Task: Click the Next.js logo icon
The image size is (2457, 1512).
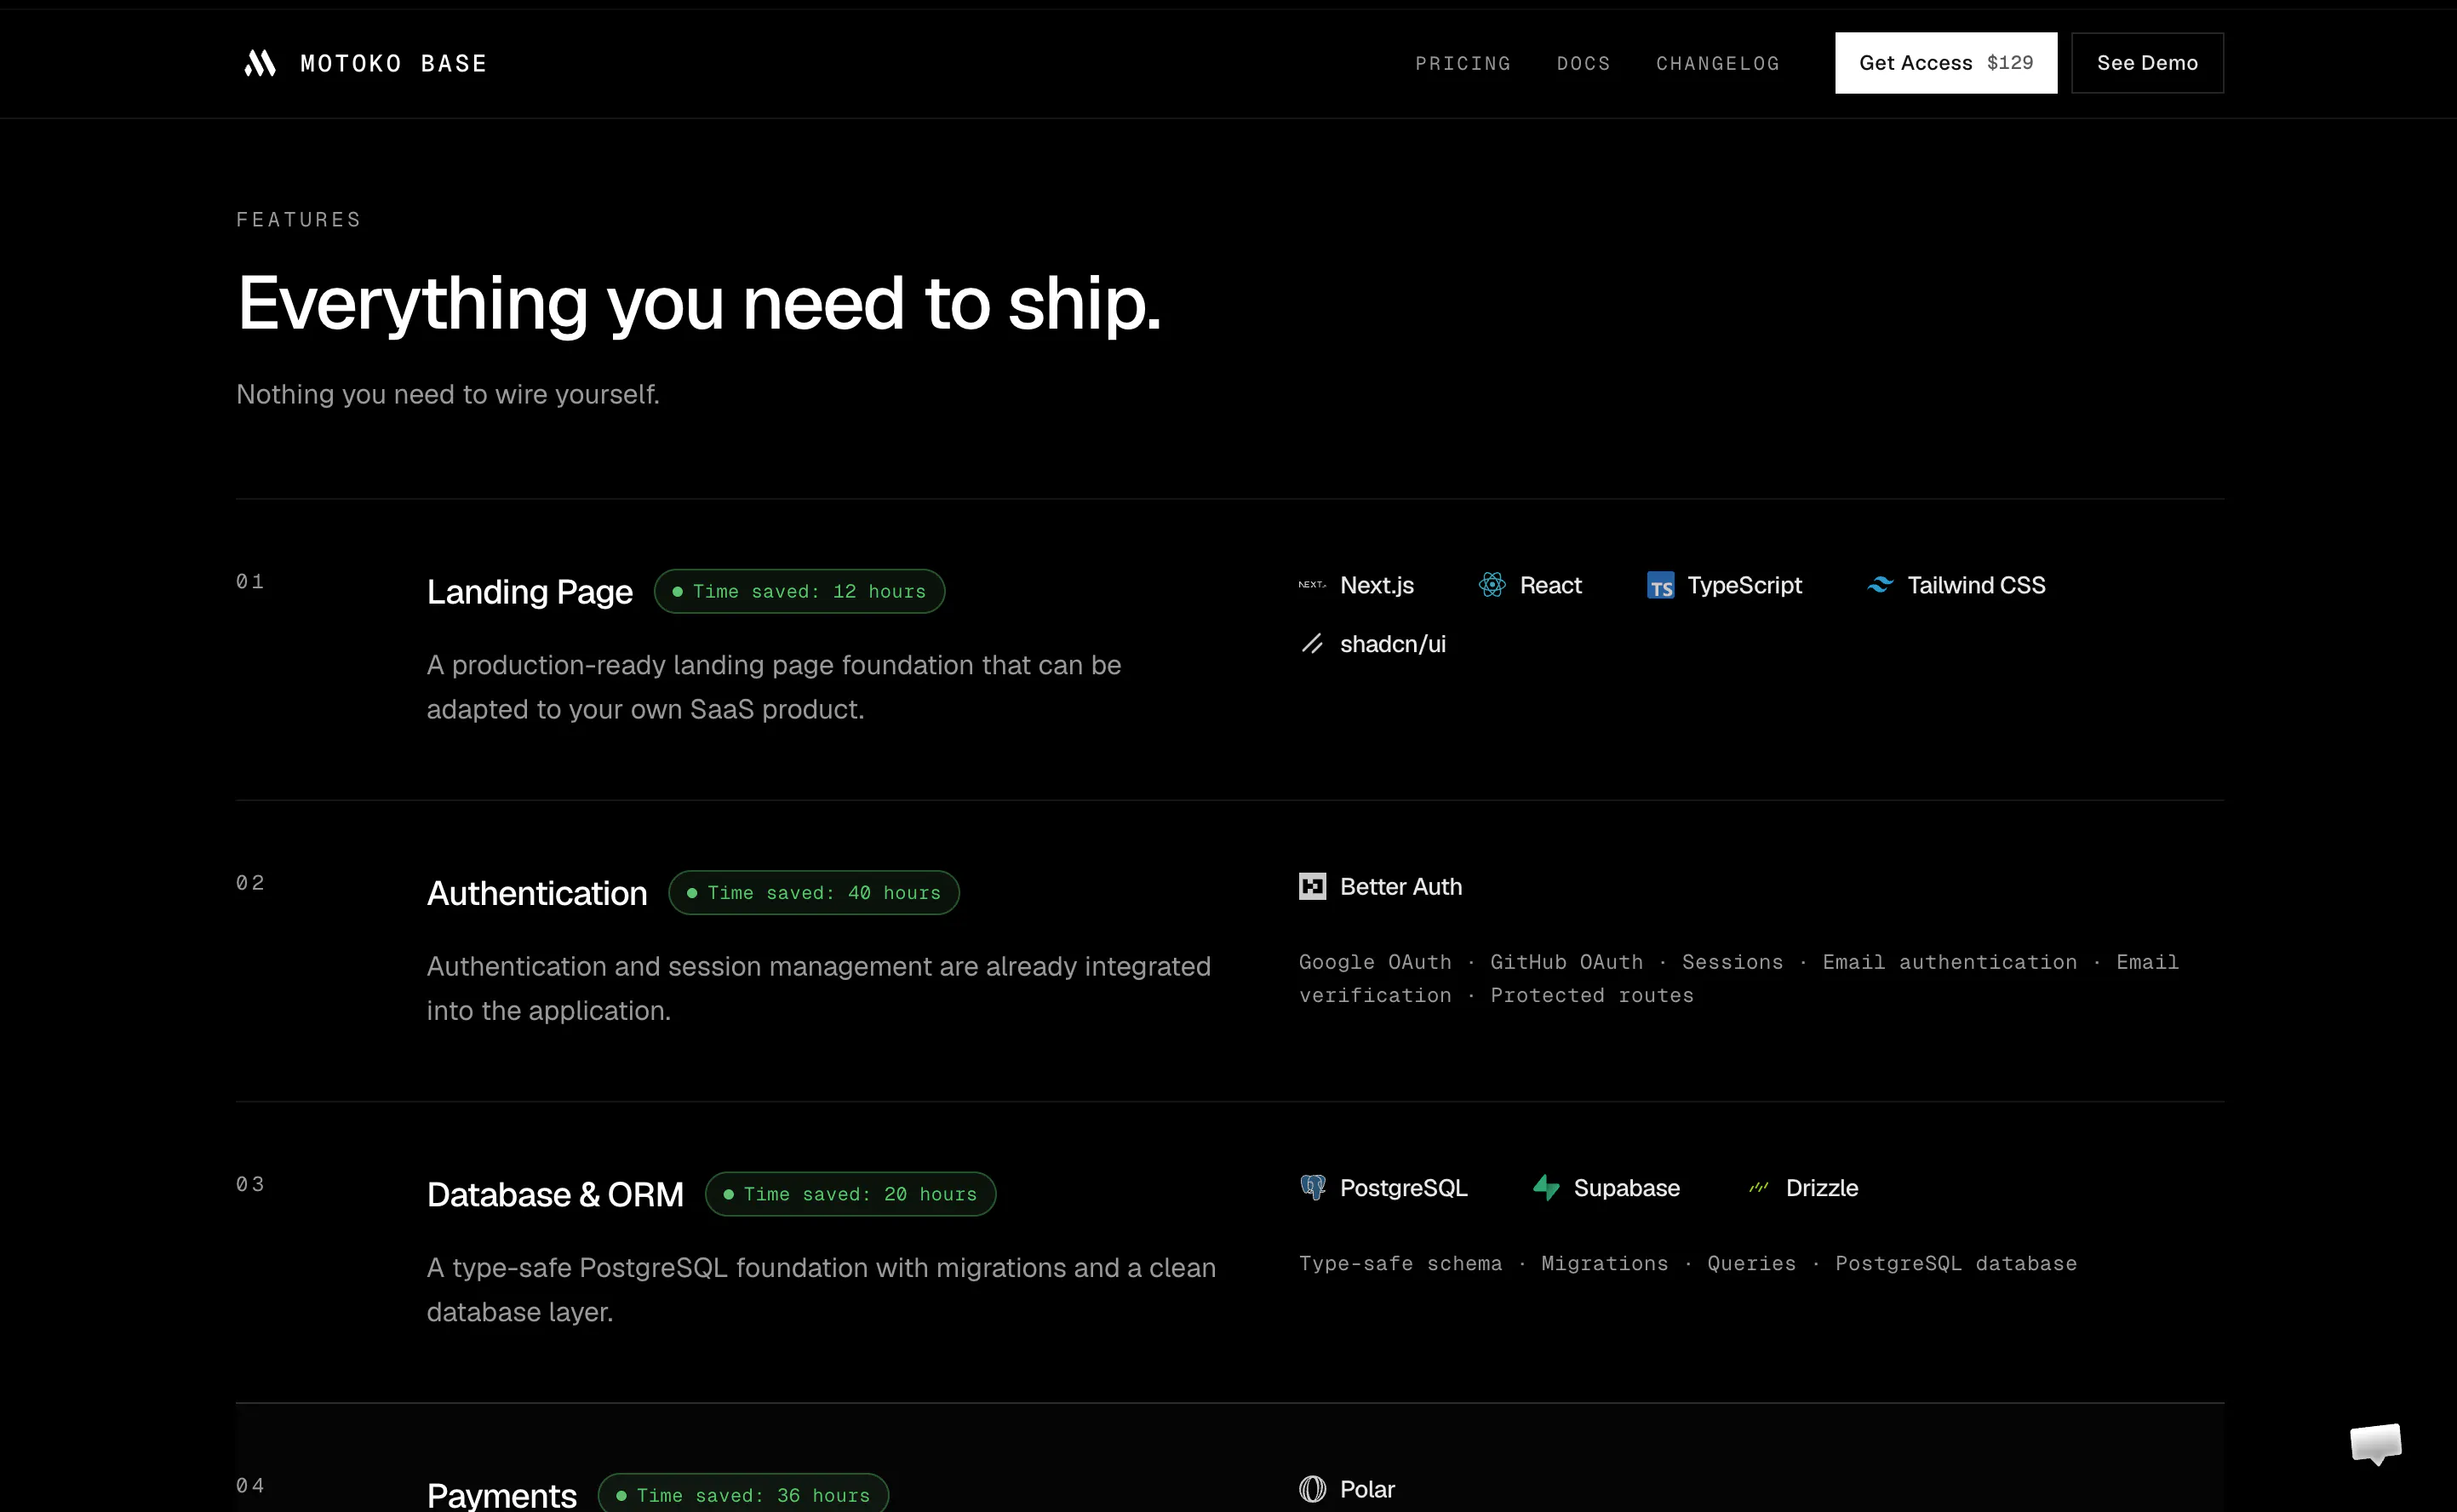Action: [1312, 585]
